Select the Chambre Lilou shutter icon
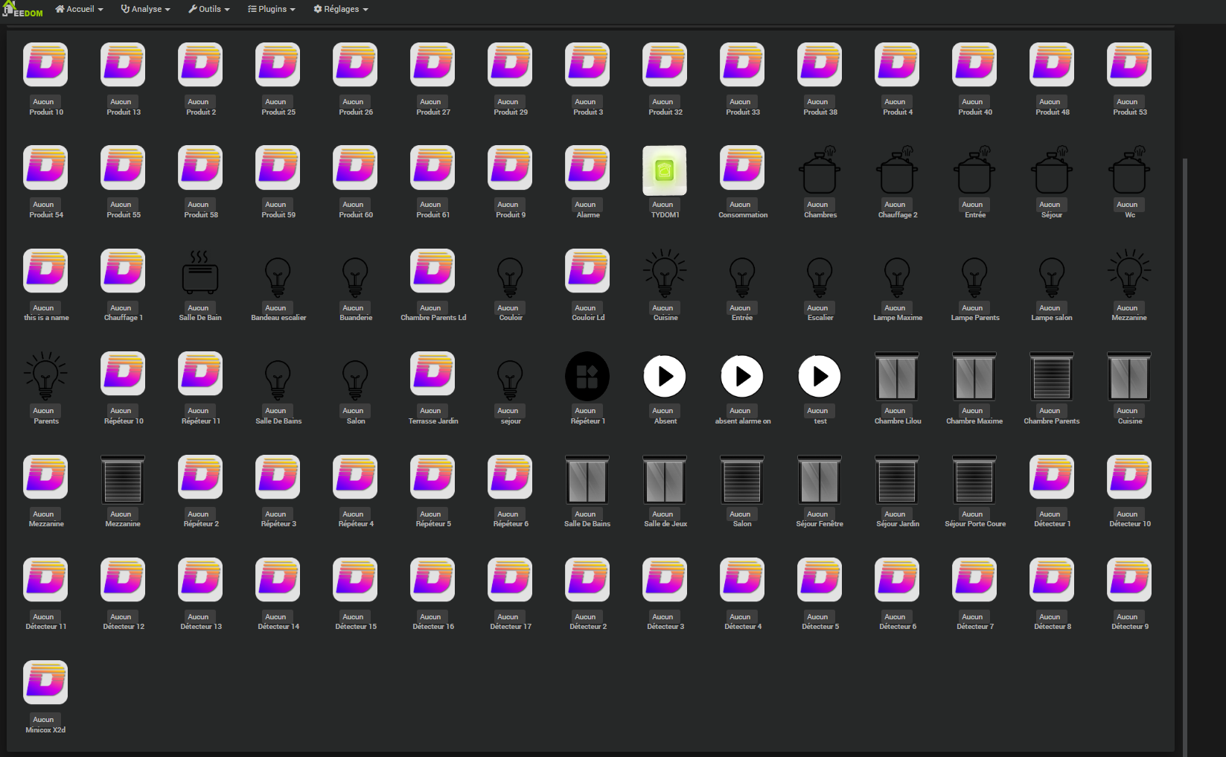This screenshot has height=757, width=1226. (x=897, y=376)
